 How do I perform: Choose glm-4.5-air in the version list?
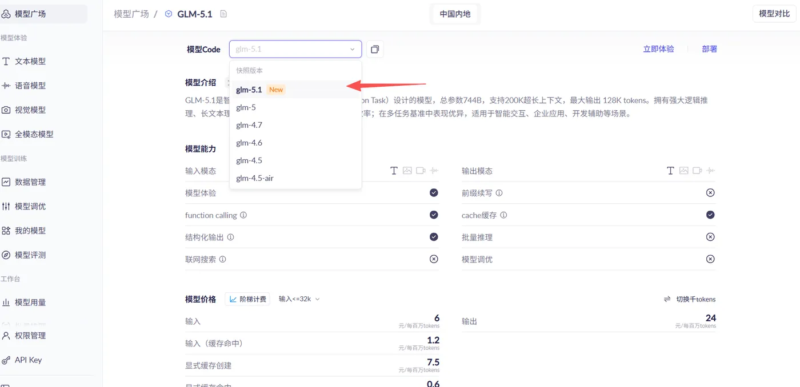point(255,178)
